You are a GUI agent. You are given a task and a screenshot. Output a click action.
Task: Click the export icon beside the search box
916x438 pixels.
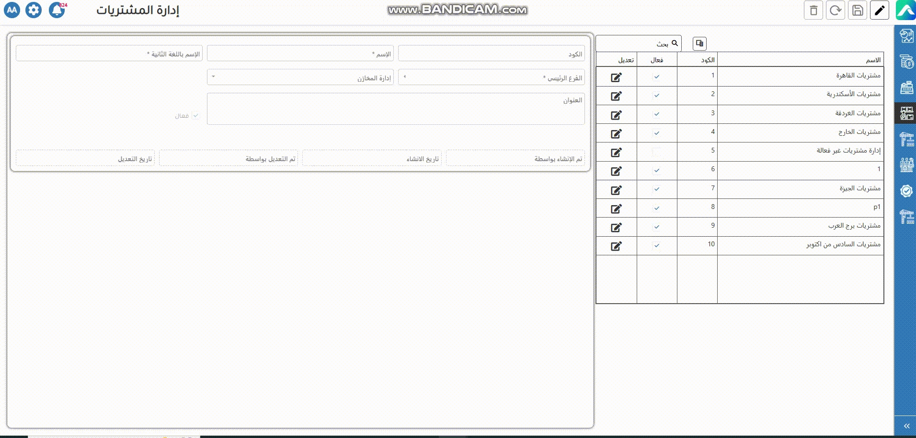pos(699,44)
